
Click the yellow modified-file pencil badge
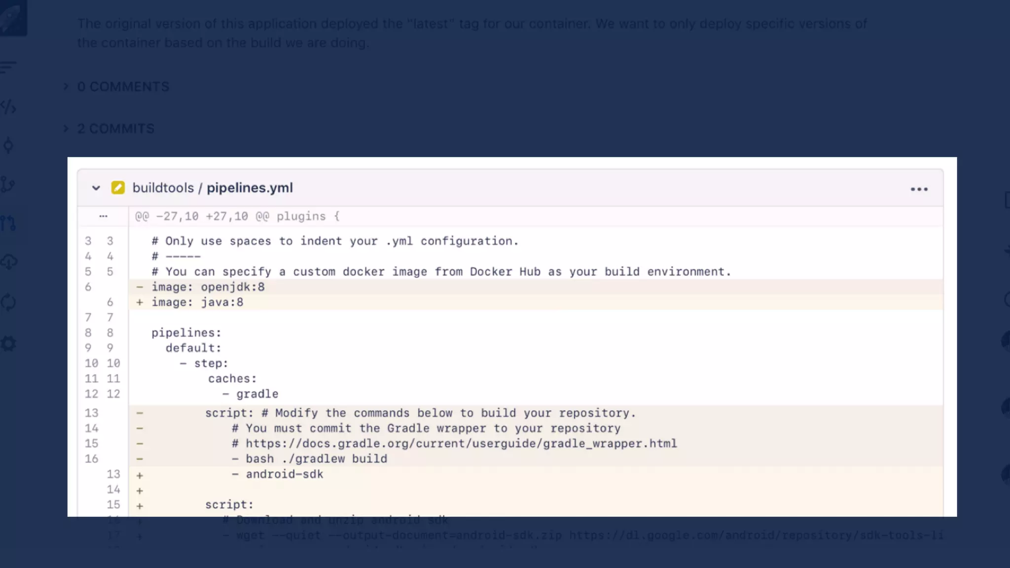pos(118,188)
